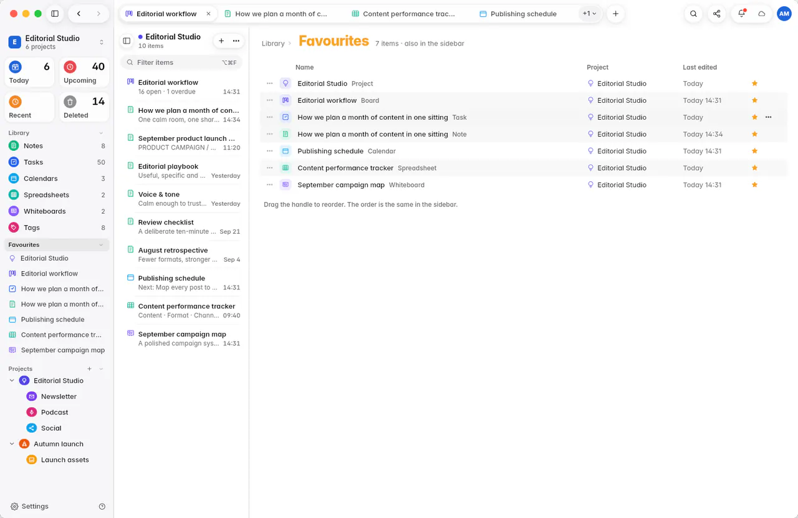Screen dimensions: 798x518
Task: Click drag handle of Publishing schedule row
Action: (x=270, y=151)
